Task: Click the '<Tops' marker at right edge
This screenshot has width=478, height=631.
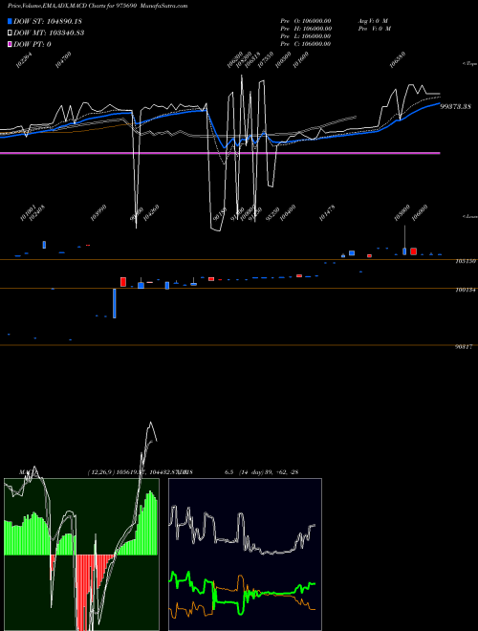Action: (x=469, y=64)
